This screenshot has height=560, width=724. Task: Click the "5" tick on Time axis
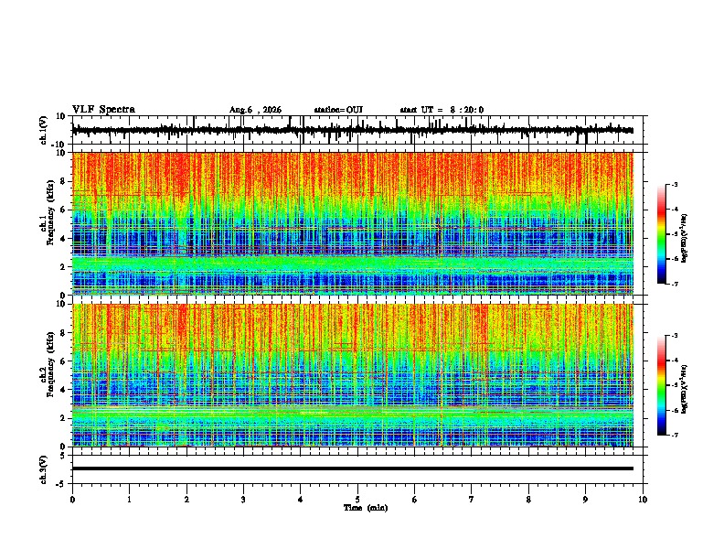(x=357, y=500)
